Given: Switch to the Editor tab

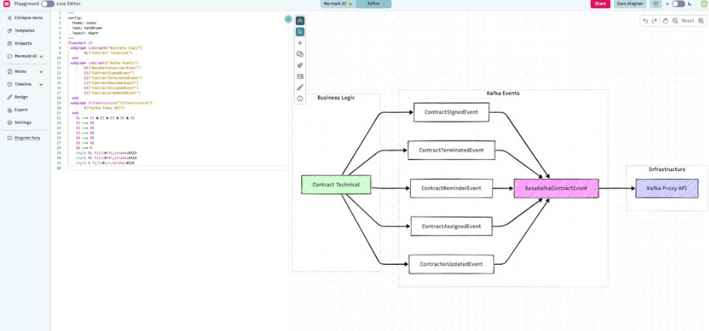Looking at the screenshot, I should [x=371, y=4].
